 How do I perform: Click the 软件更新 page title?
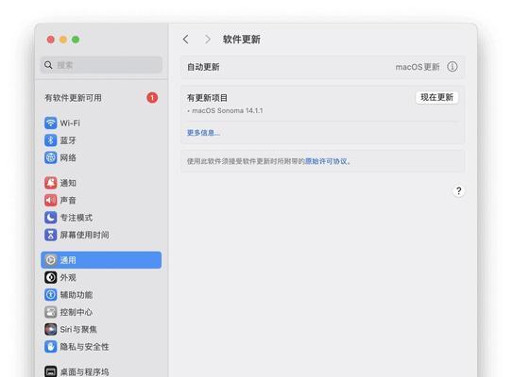point(242,40)
